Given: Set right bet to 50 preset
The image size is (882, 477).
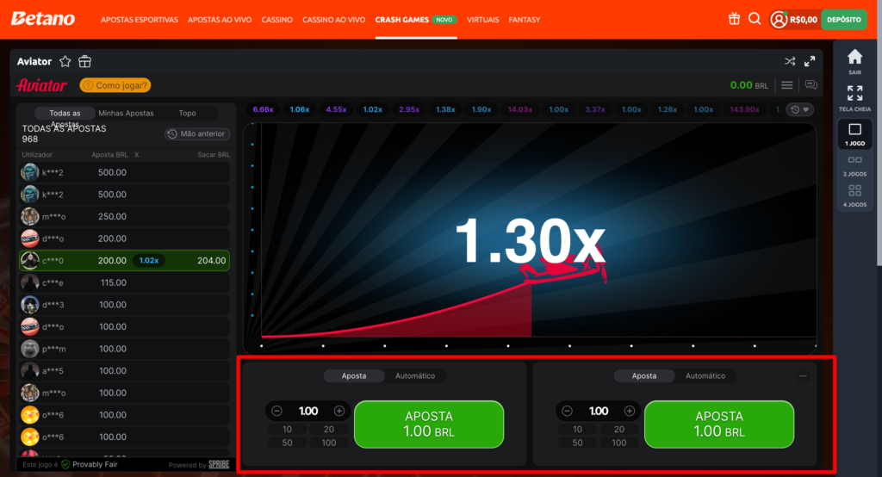Looking at the screenshot, I should tap(577, 443).
